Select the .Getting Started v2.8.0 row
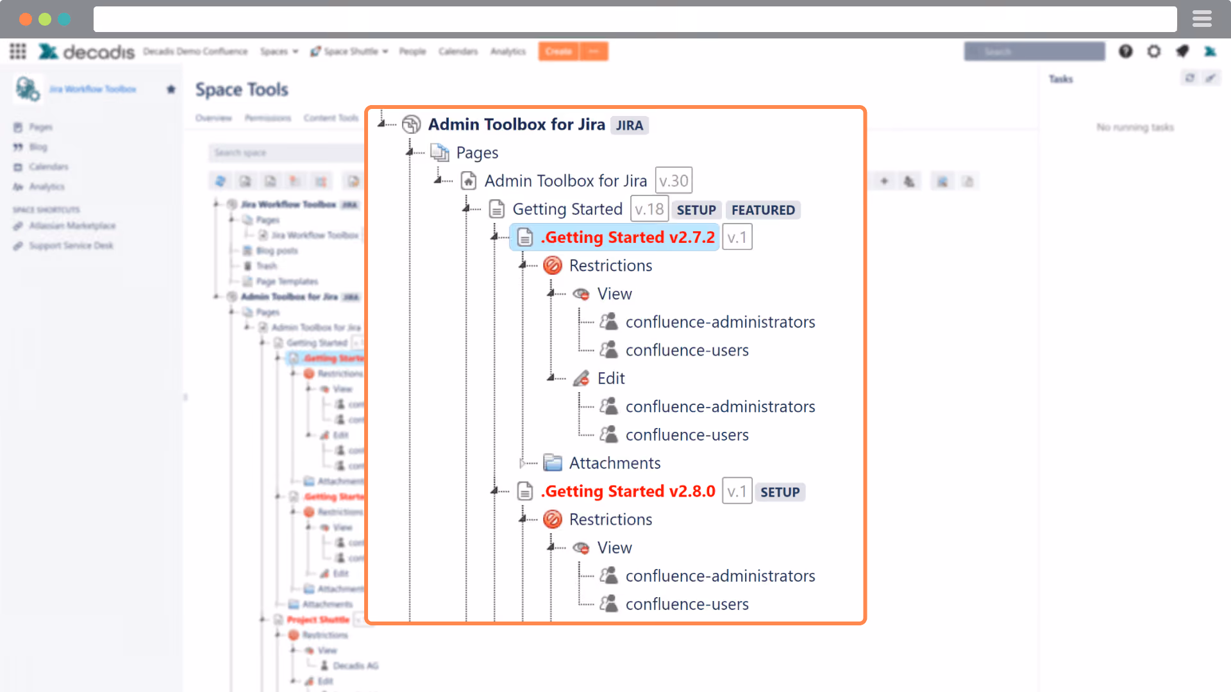Screen dimensions: 1231x692 tap(628, 491)
